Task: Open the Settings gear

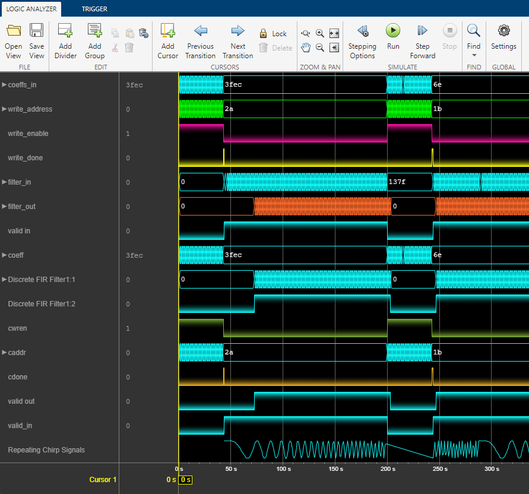Action: tap(503, 31)
